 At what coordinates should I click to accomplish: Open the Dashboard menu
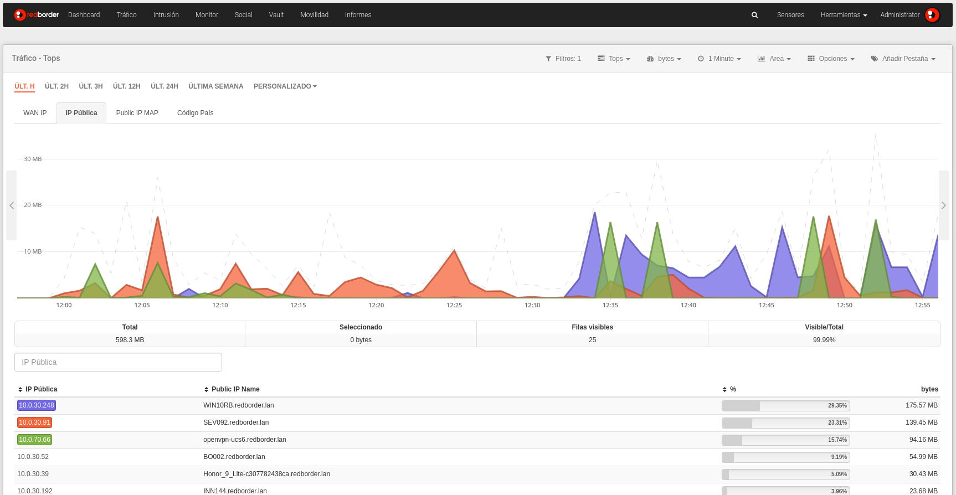point(84,15)
